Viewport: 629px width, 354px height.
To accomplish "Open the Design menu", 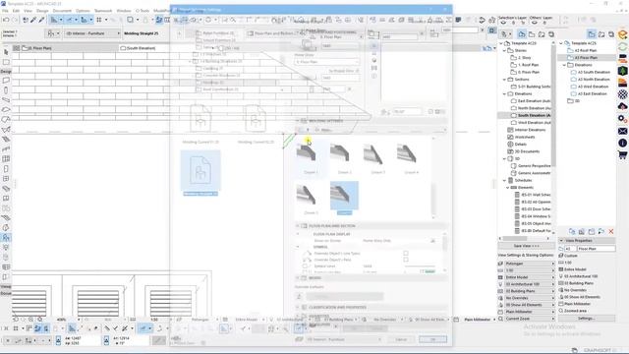I will [x=42, y=11].
